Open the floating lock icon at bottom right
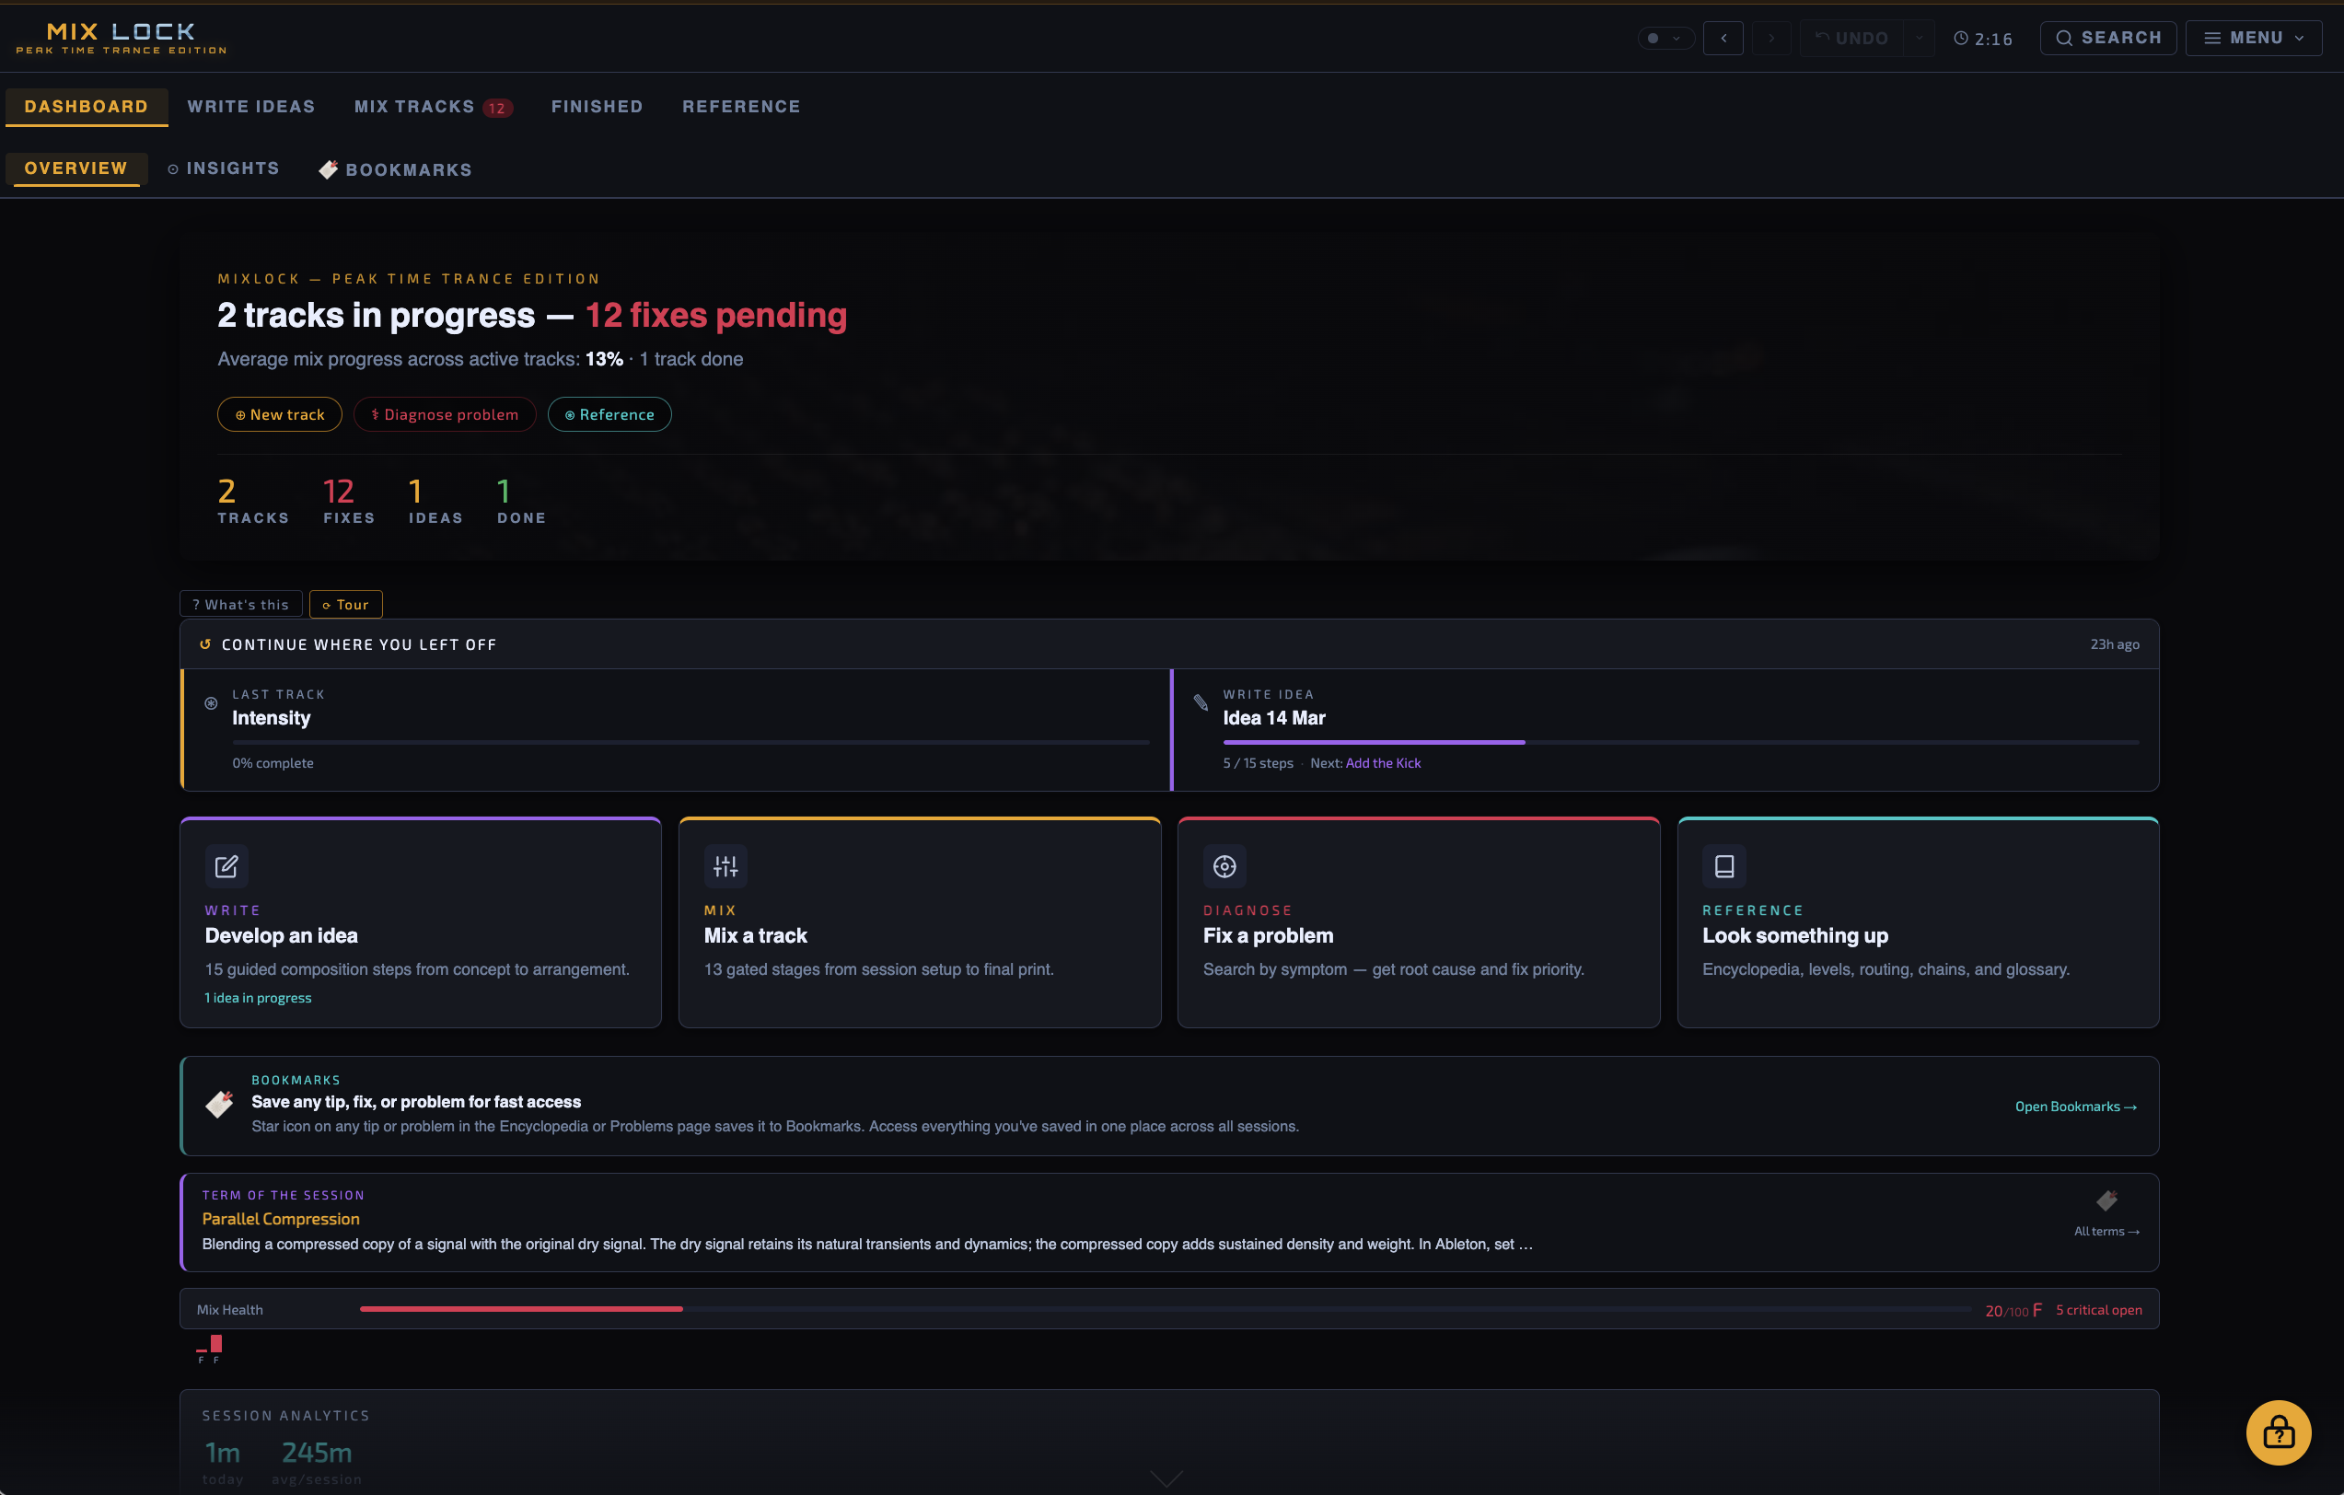Screen dimensions: 2344x1495 pyautogui.click(x=2278, y=1431)
